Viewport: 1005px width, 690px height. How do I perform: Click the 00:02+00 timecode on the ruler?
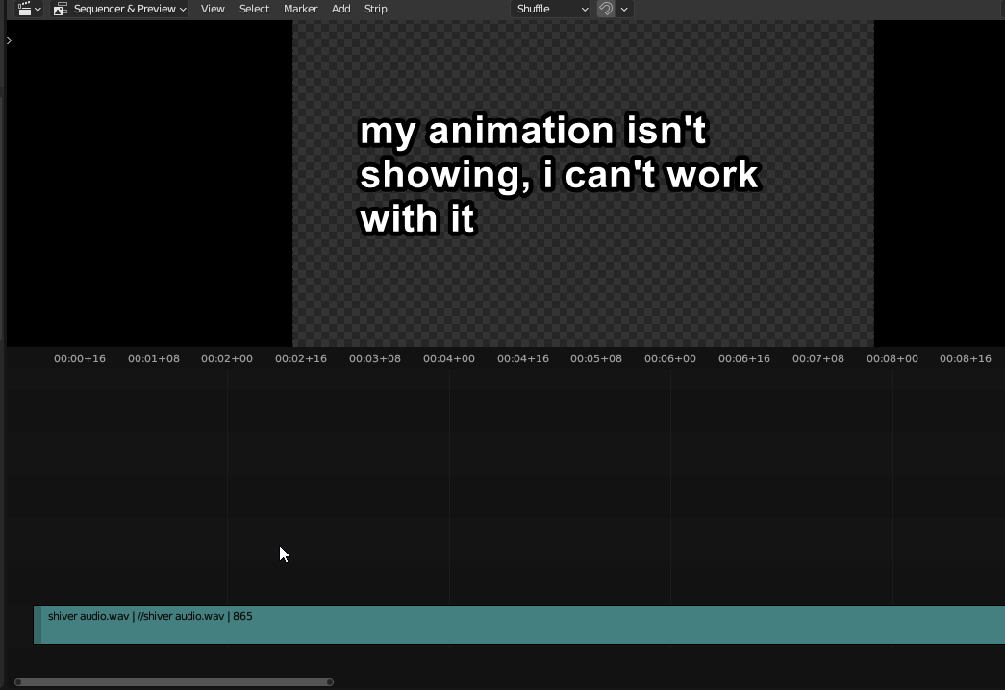click(x=227, y=358)
